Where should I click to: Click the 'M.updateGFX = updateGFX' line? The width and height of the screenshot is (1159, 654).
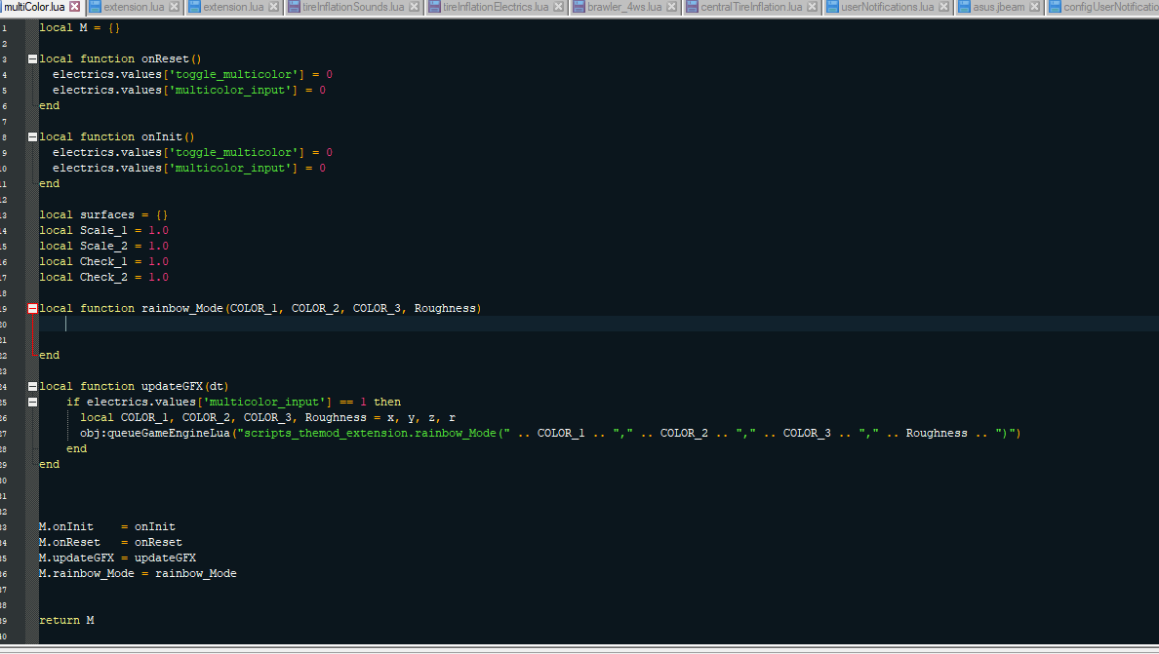[117, 558]
